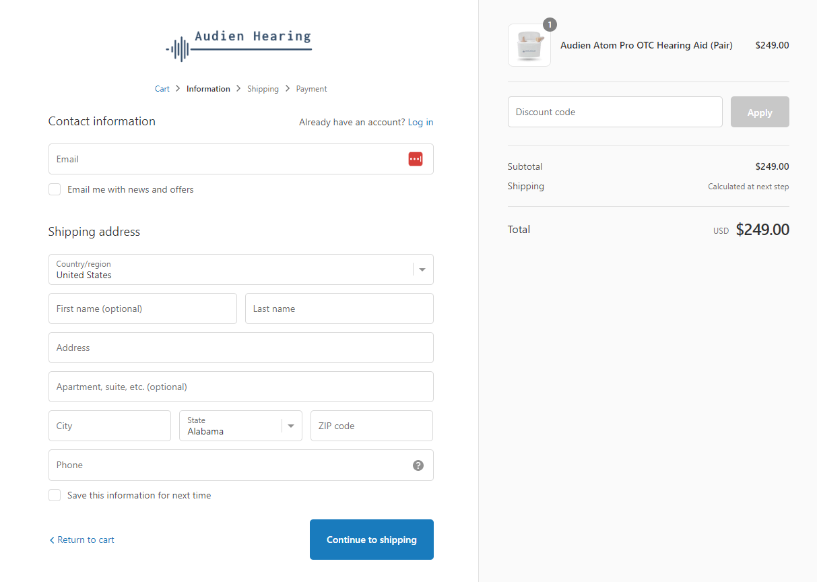Click the Audien Atom Pro product thumbnail
817x582 pixels.
pos(529,46)
